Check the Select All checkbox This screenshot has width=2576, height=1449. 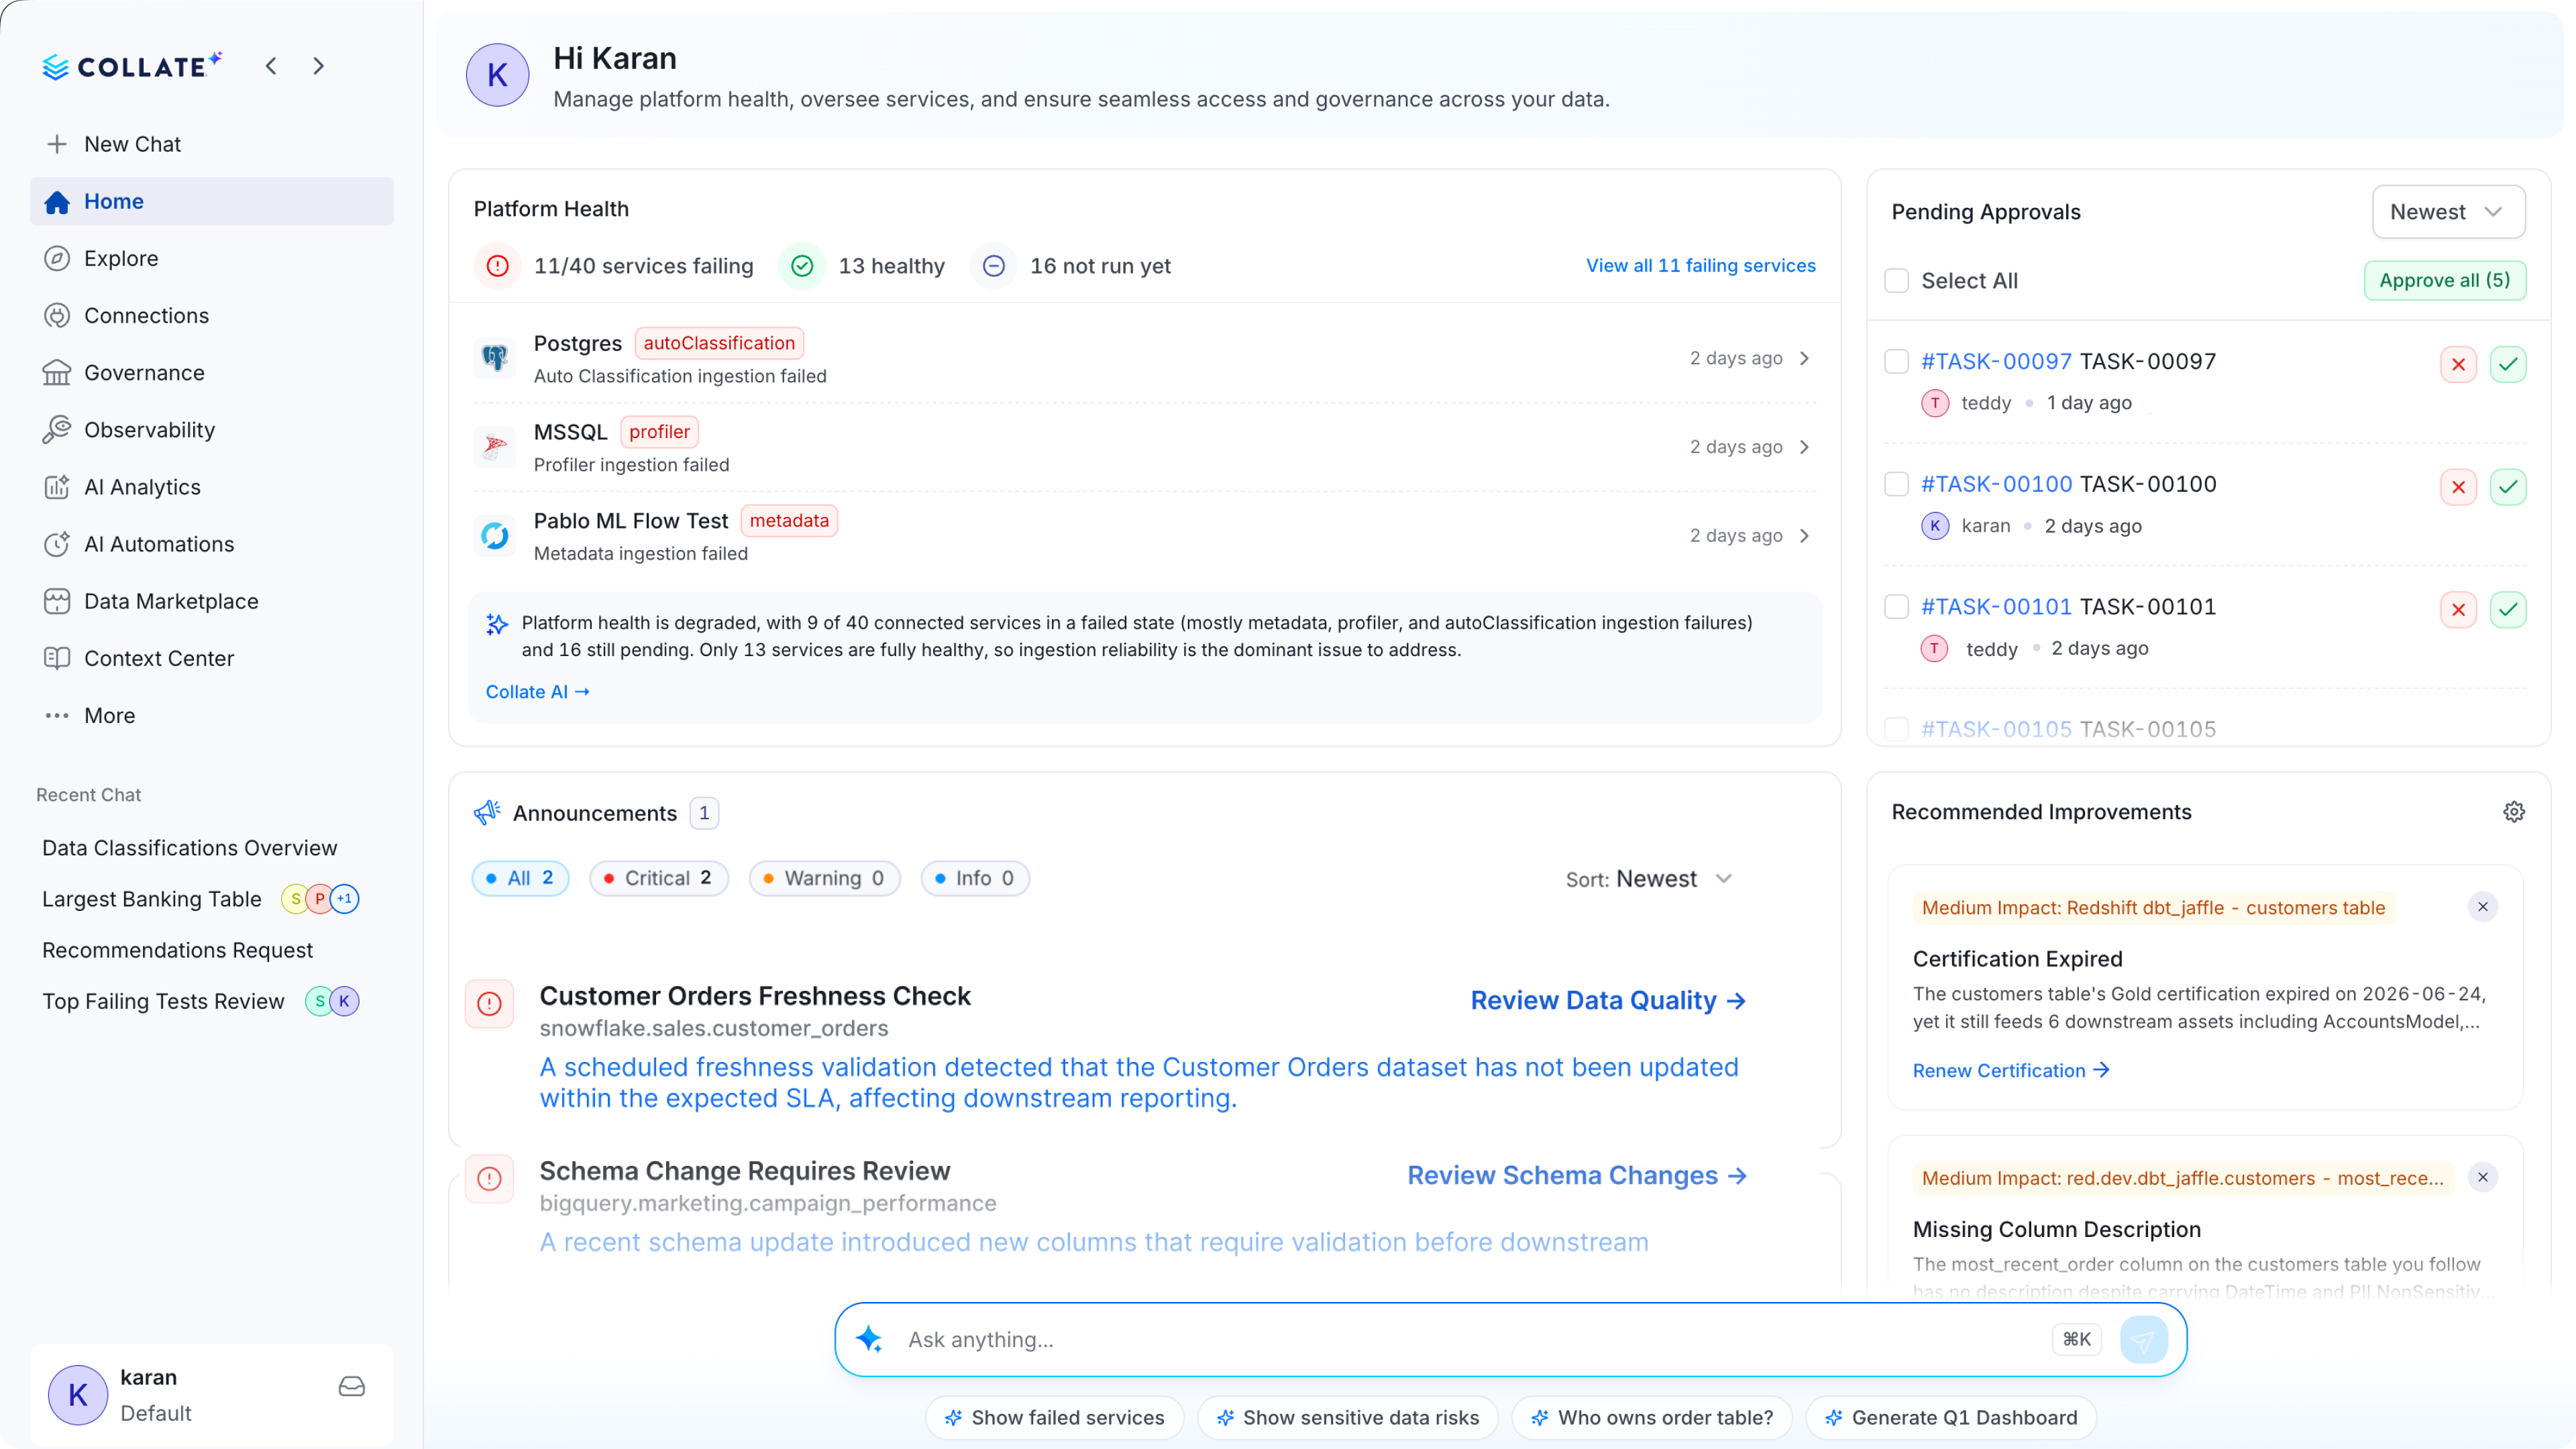tap(1897, 281)
